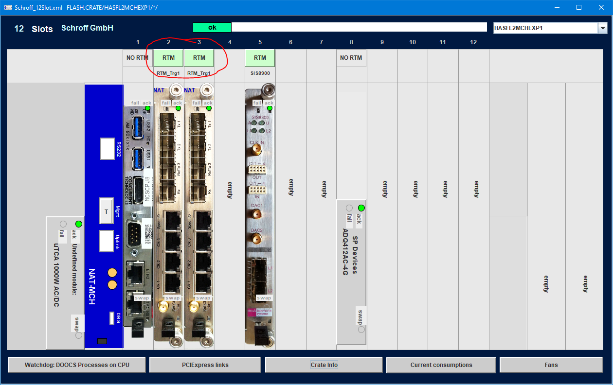The width and height of the screenshot is (613, 385).
Task: Click the empty slot 10
Action: click(x=415, y=189)
